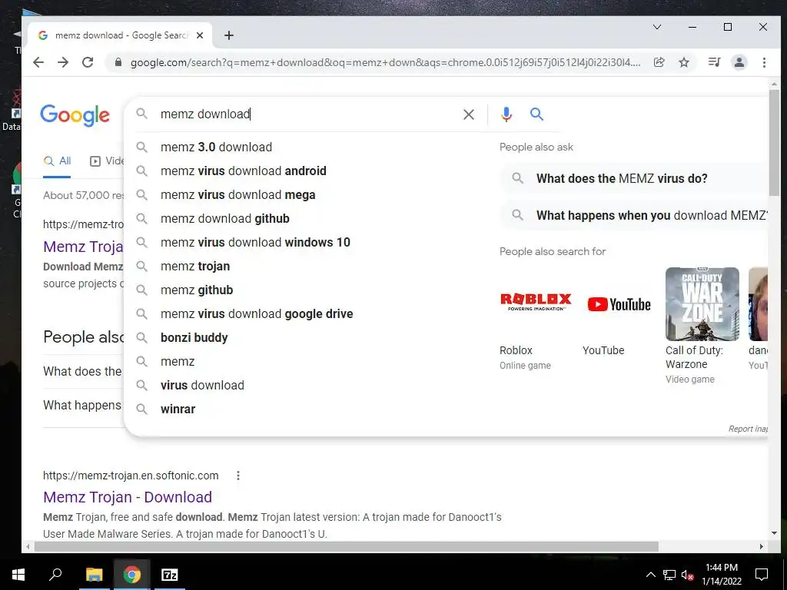
Task: Click the YouTube logo thumbnail
Action: tap(619, 304)
